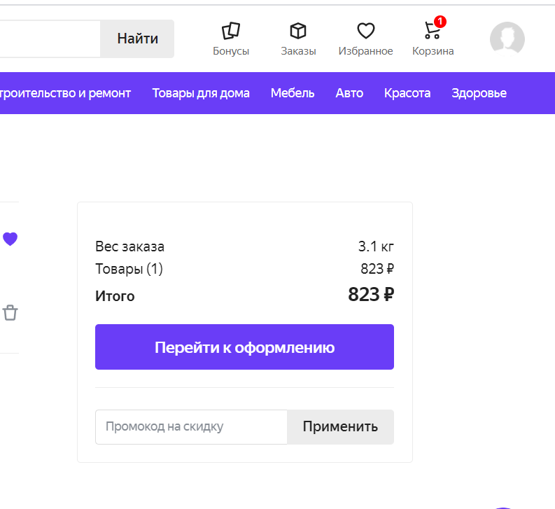Click the Вес заказа label
This screenshot has width=555, height=509.
[130, 246]
